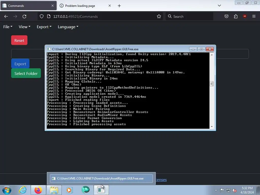
Task: Open the Windows Start menu
Action: [x=7, y=190]
